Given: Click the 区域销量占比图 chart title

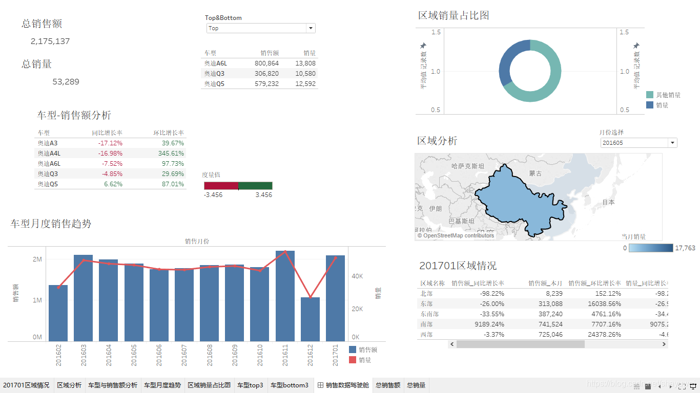Looking at the screenshot, I should click(454, 15).
